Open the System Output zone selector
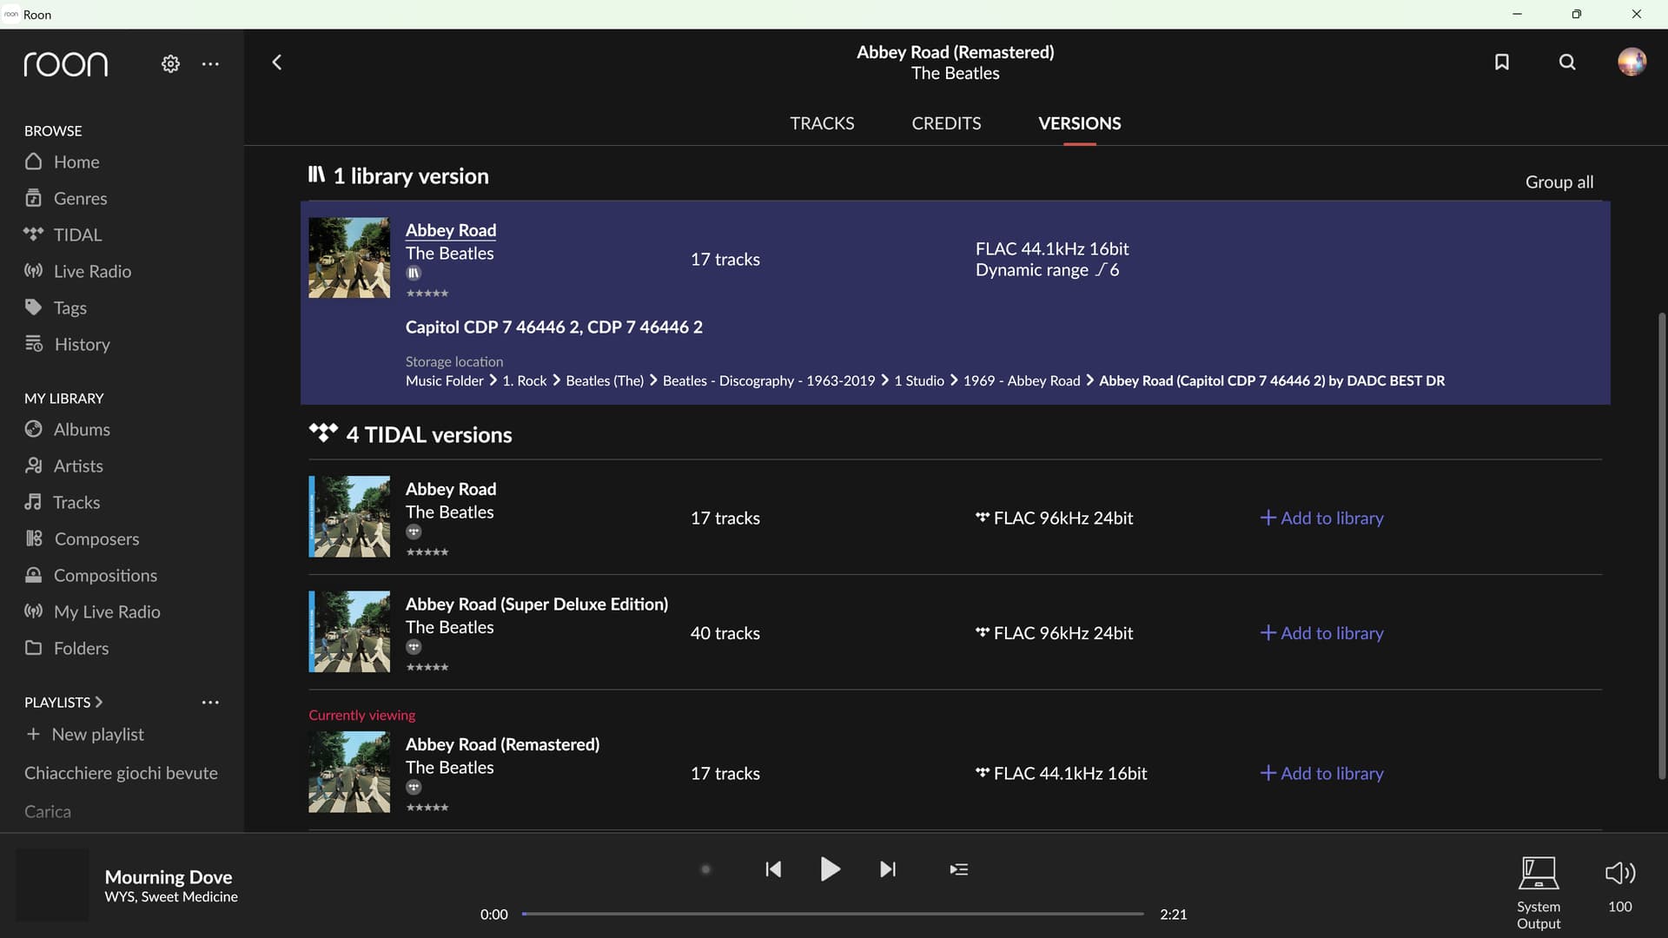 1539,892
